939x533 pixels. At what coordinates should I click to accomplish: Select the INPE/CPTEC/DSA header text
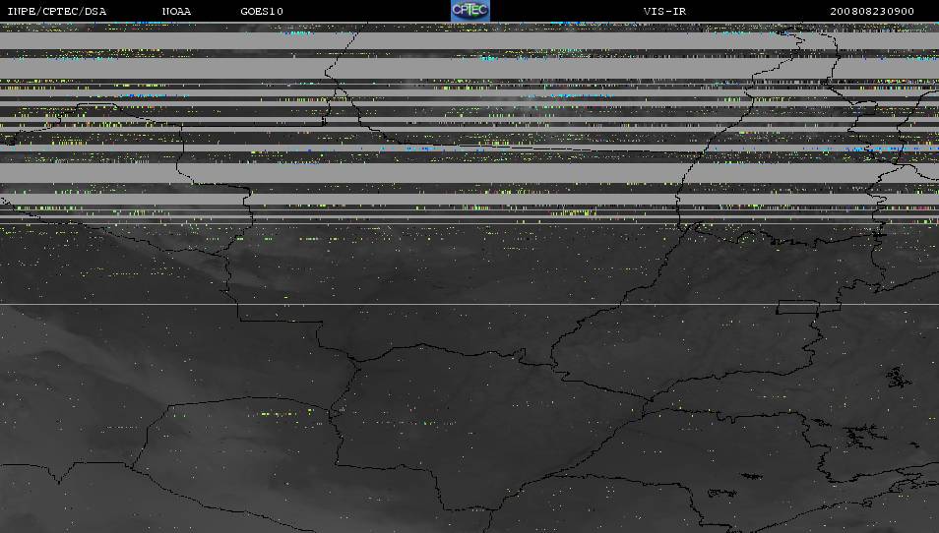57,12
